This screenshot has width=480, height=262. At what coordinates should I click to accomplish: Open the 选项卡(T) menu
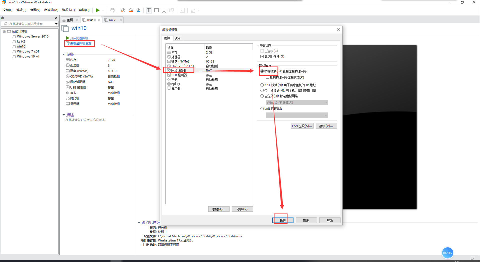click(68, 10)
